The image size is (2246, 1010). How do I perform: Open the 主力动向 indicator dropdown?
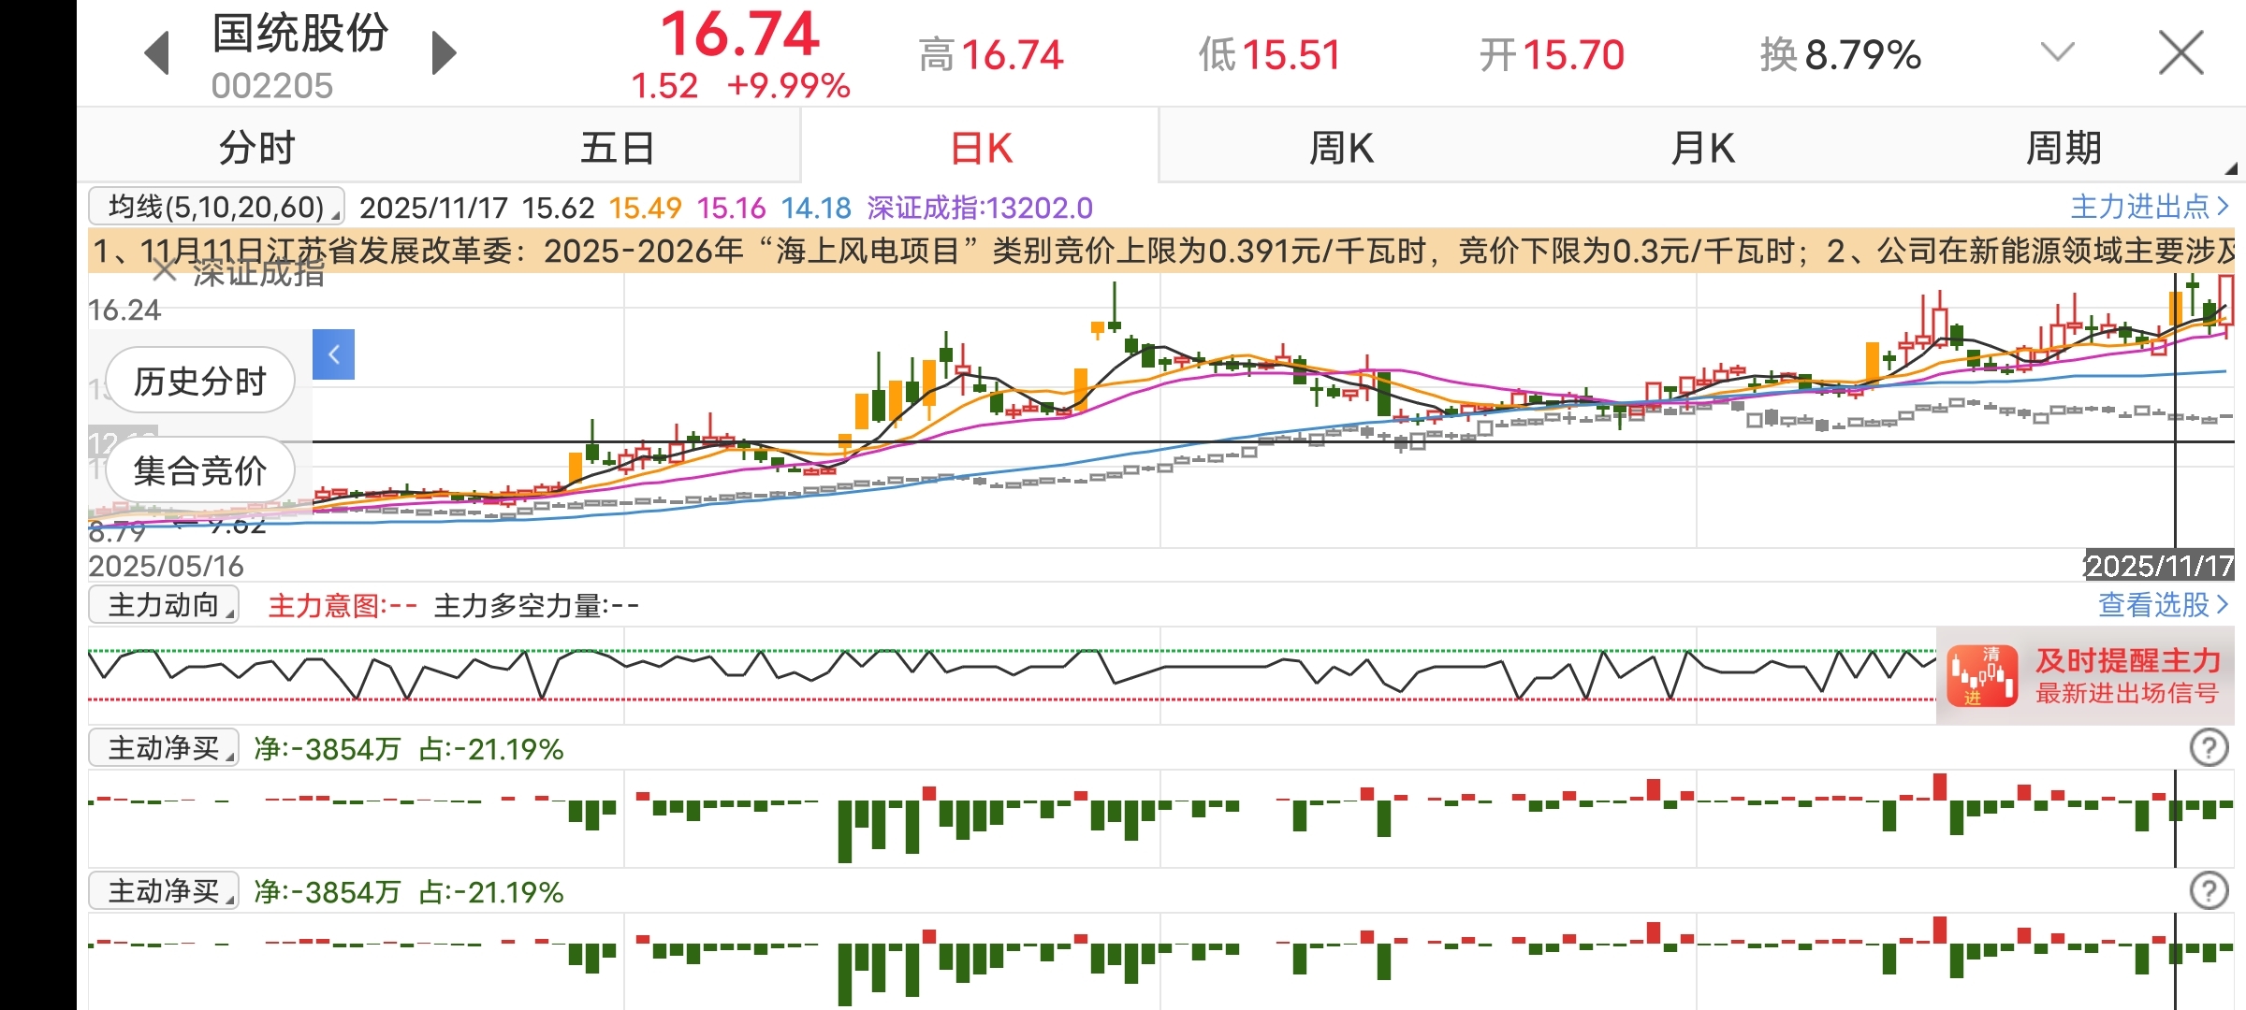tap(164, 605)
